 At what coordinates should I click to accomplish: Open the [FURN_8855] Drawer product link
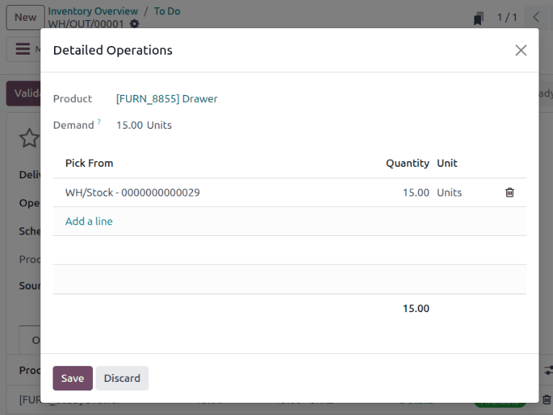[167, 99]
